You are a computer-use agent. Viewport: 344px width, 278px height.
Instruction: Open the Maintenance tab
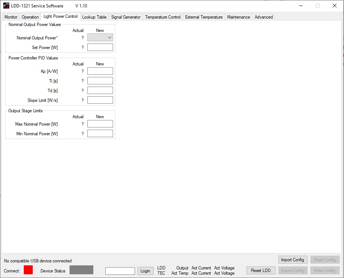(x=238, y=17)
